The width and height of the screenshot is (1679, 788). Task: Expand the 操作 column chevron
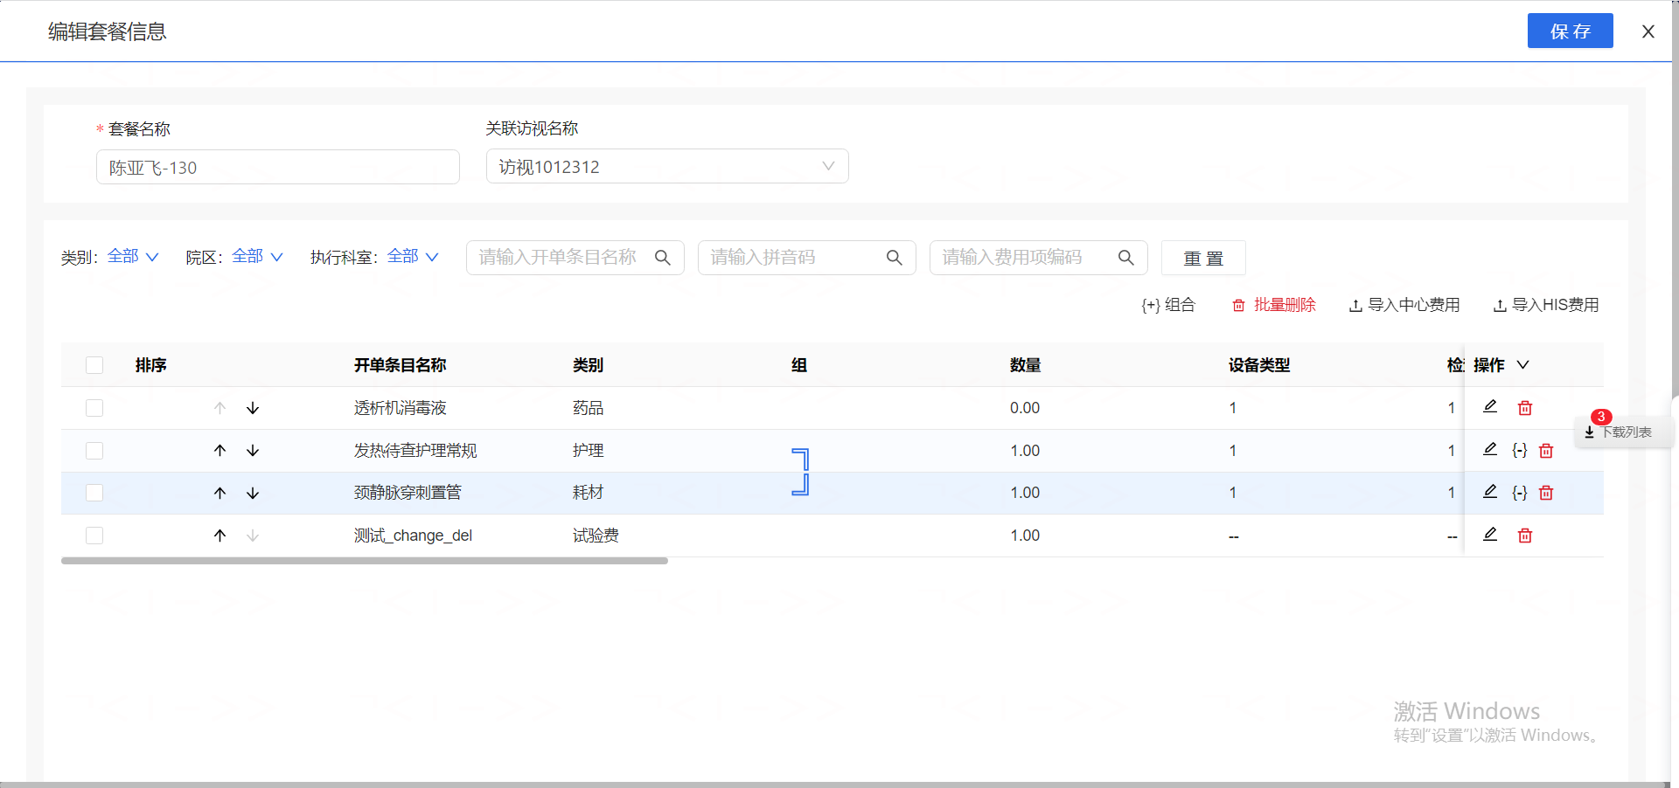(x=1523, y=365)
